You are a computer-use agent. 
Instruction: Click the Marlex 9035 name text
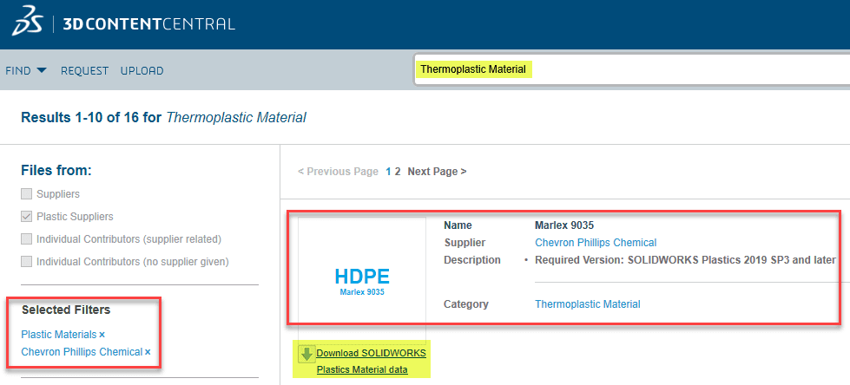pyautogui.click(x=564, y=225)
